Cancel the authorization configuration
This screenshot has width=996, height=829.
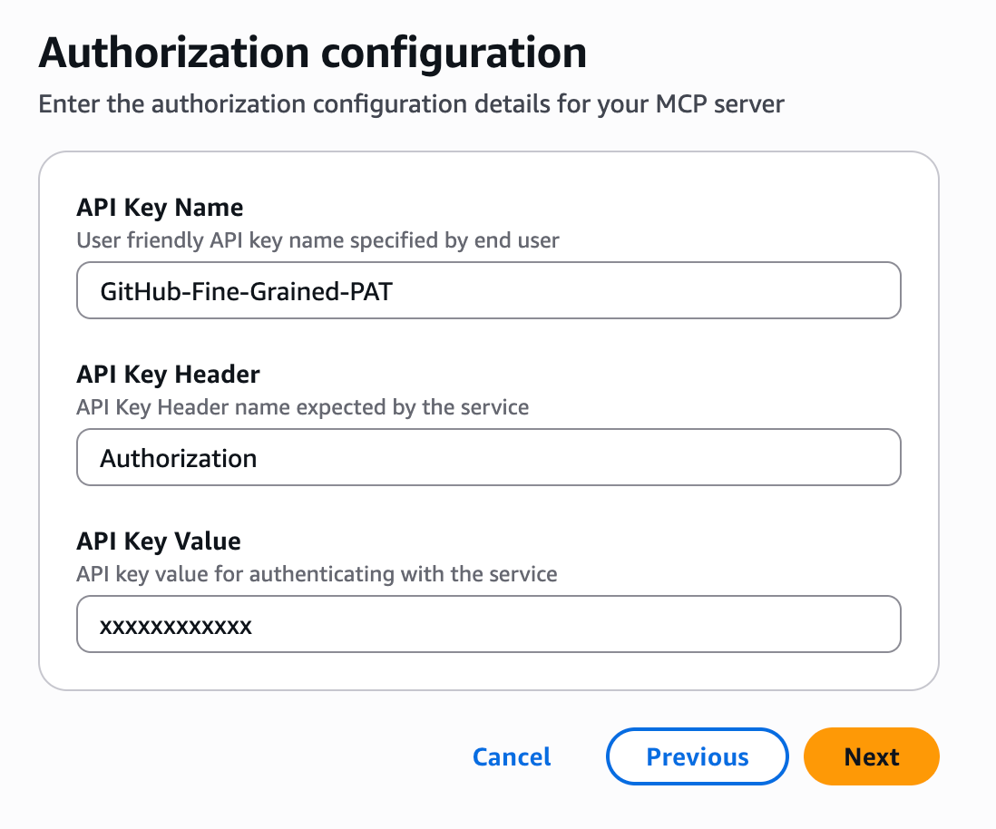512,756
